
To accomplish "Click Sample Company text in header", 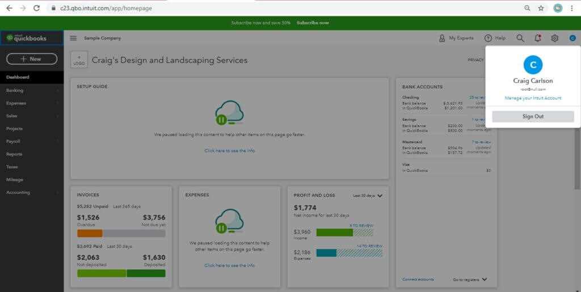I will (x=102, y=38).
